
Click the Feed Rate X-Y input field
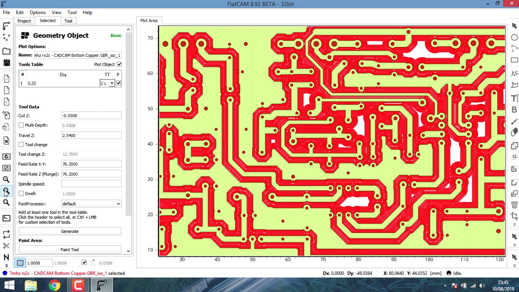pos(91,164)
